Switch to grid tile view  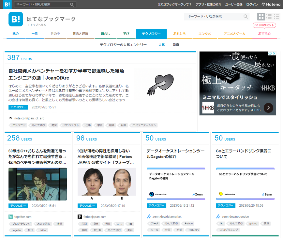[261, 17]
